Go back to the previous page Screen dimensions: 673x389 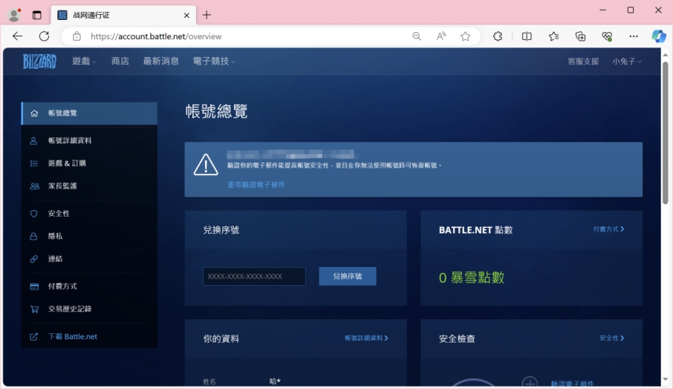[18, 36]
